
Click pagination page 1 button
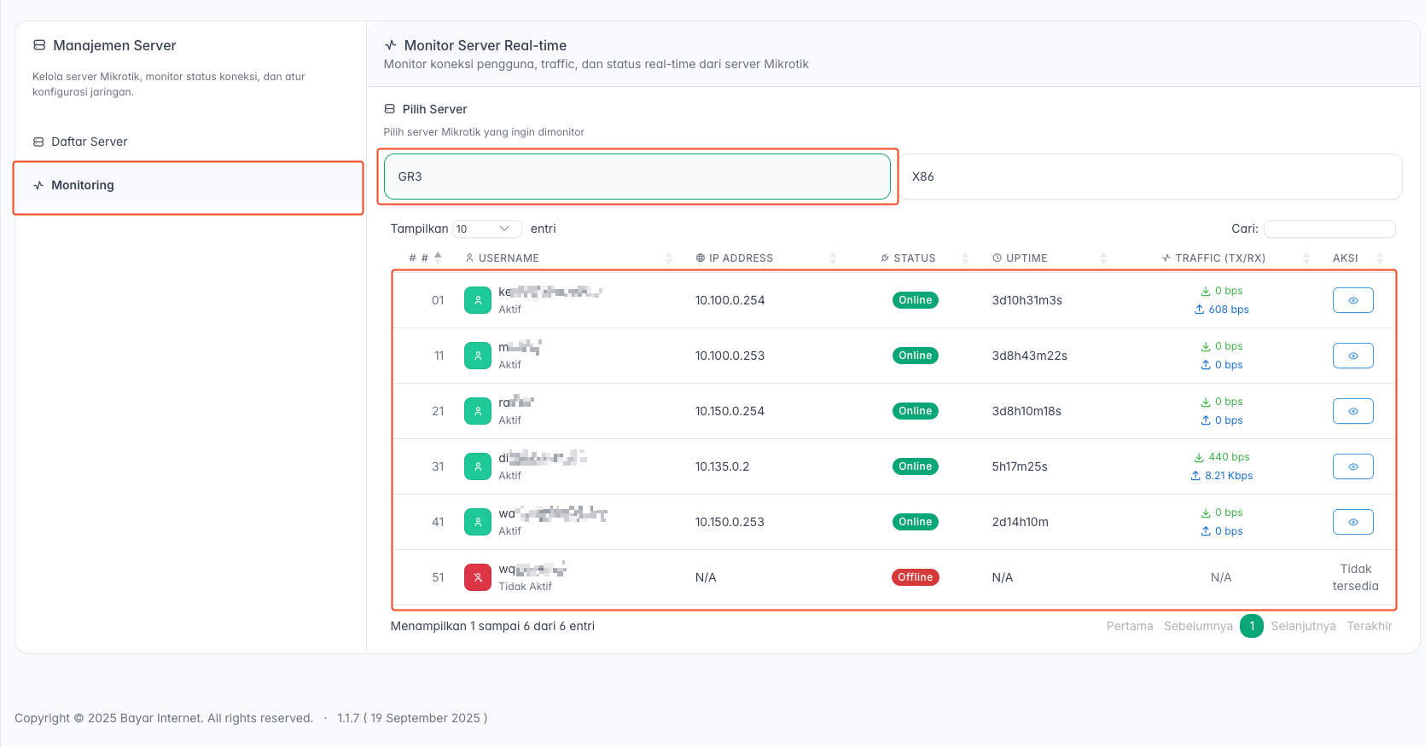click(x=1251, y=626)
